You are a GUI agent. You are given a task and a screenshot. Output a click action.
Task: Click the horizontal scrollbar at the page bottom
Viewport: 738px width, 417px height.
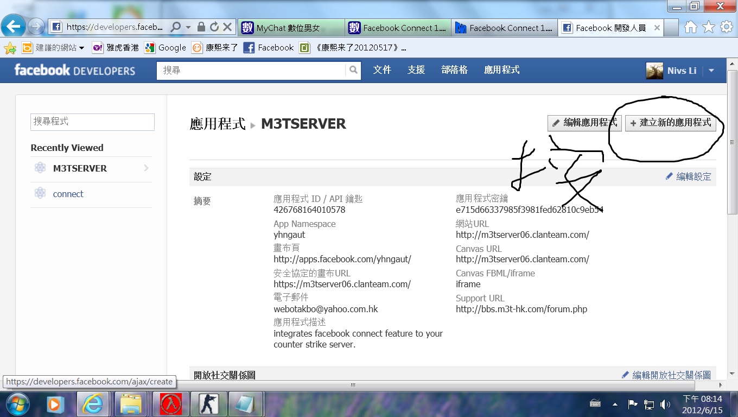tap(353, 385)
